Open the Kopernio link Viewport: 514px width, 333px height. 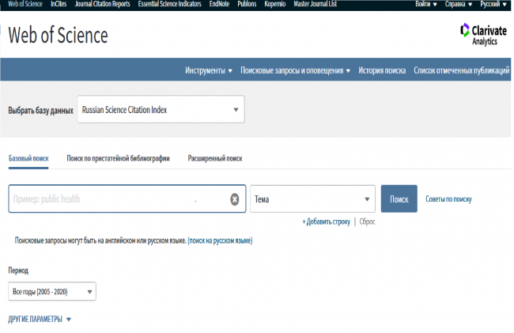(x=275, y=4)
